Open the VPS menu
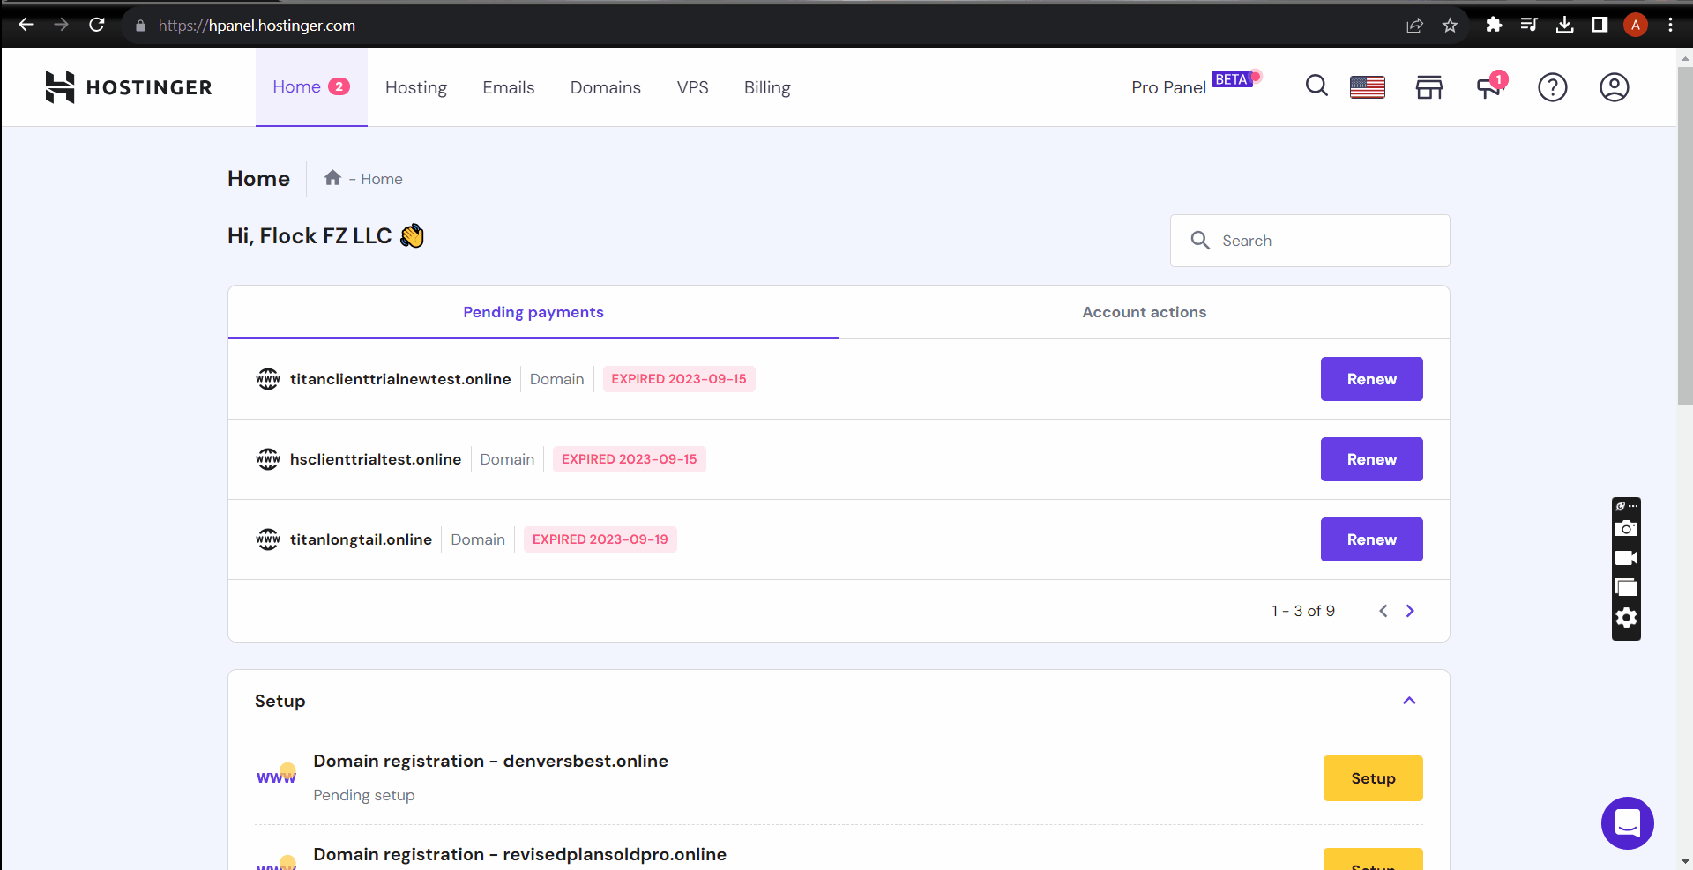 click(x=693, y=87)
